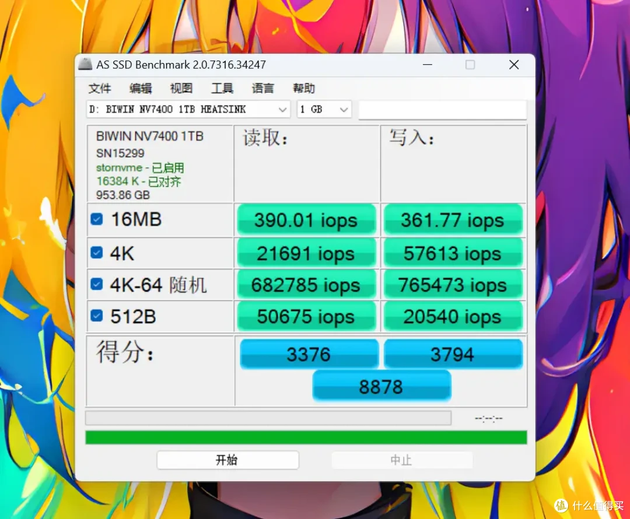Click the 50675 iops read result
Viewport: 630px width, 519px height.
point(307,317)
